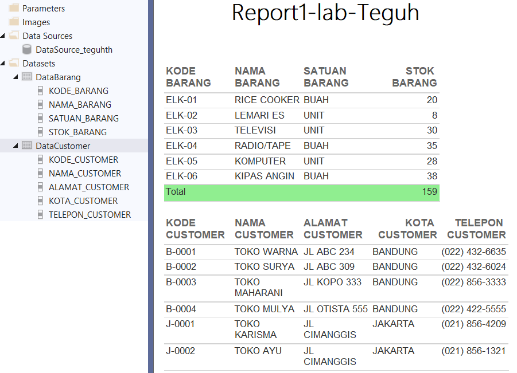Click the KIPAS ANGIN cell

[x=265, y=176]
